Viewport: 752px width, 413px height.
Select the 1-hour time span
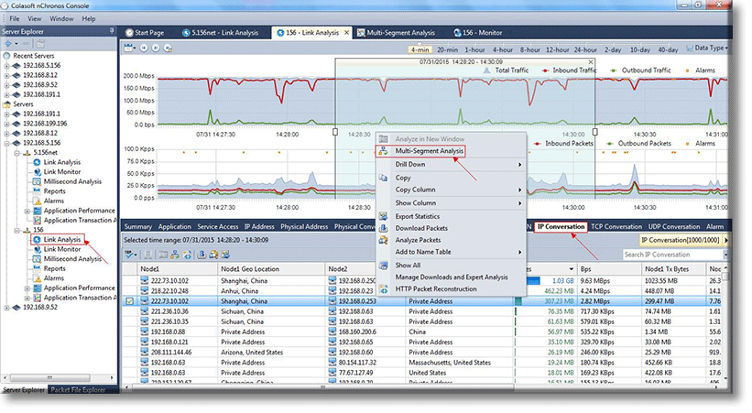click(474, 49)
